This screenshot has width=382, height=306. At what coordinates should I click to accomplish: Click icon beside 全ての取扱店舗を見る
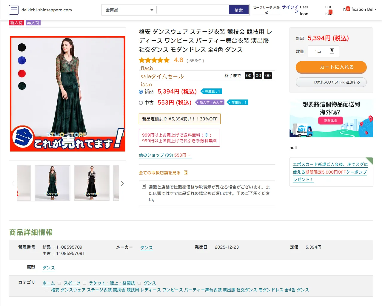[x=186, y=173]
